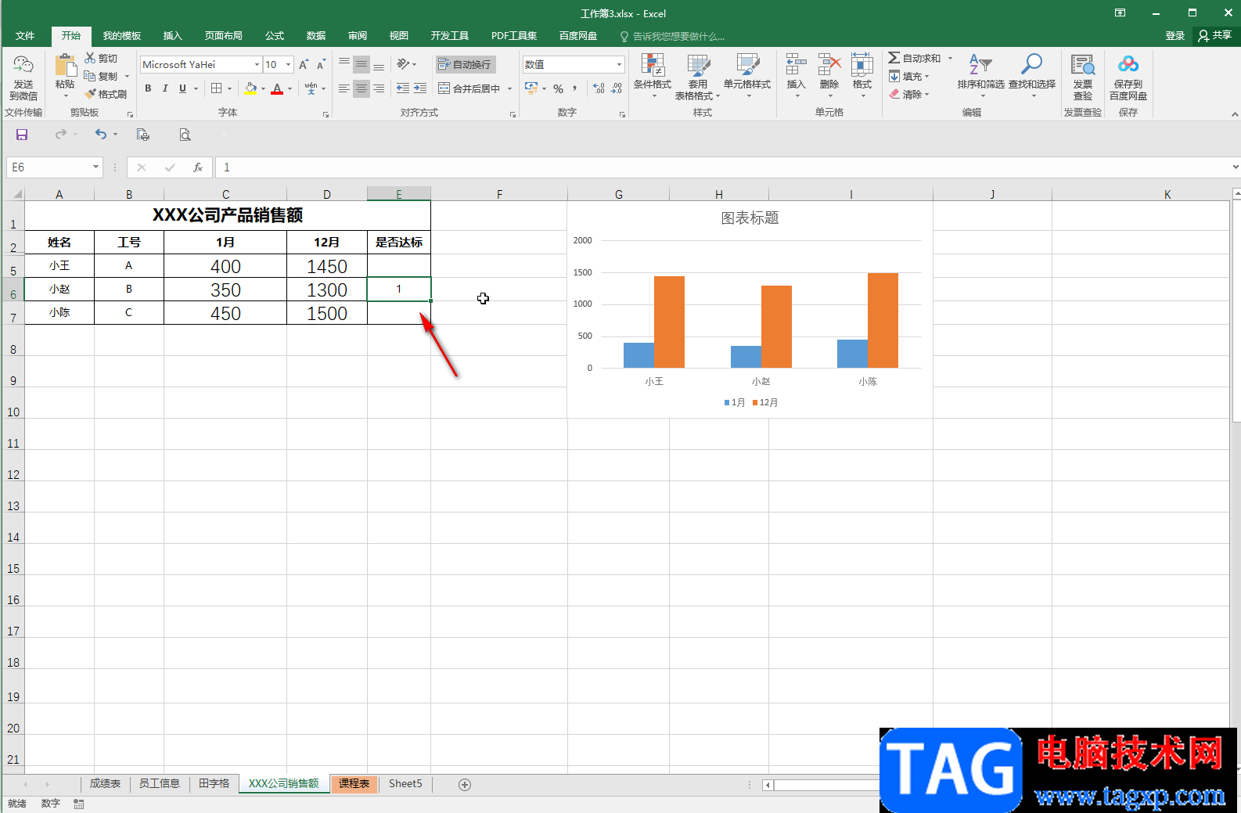Open the 文件 File menu
This screenshot has height=813, width=1241.
(25, 35)
